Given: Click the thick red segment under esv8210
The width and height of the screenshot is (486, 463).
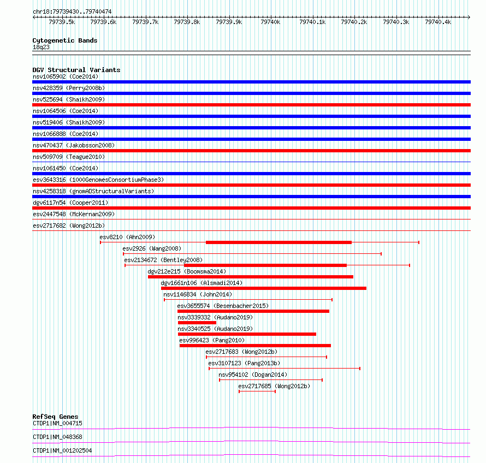Looking at the screenshot, I should [x=278, y=242].
